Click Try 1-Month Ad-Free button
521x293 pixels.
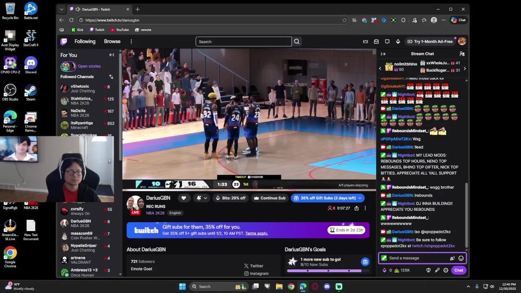(x=430, y=42)
